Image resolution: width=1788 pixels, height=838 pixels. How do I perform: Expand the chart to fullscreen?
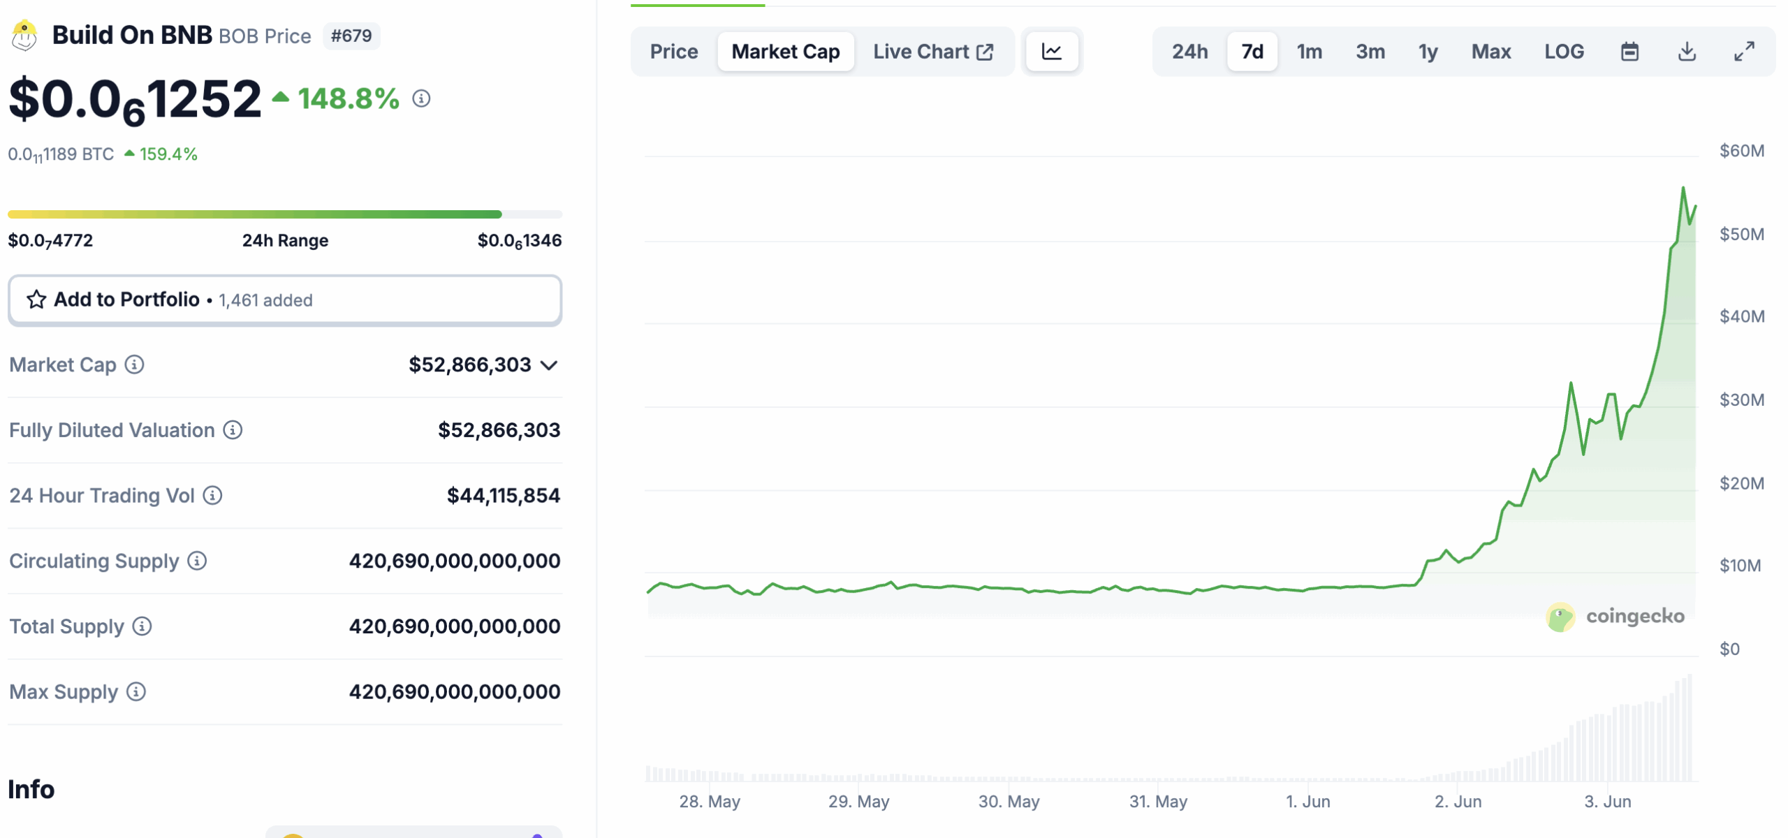(x=1744, y=51)
